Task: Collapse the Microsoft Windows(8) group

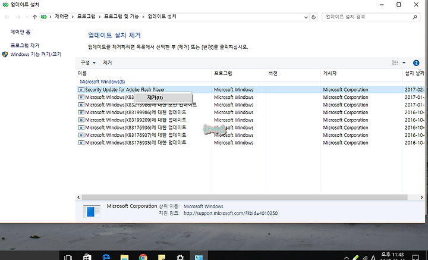Action: (102, 82)
